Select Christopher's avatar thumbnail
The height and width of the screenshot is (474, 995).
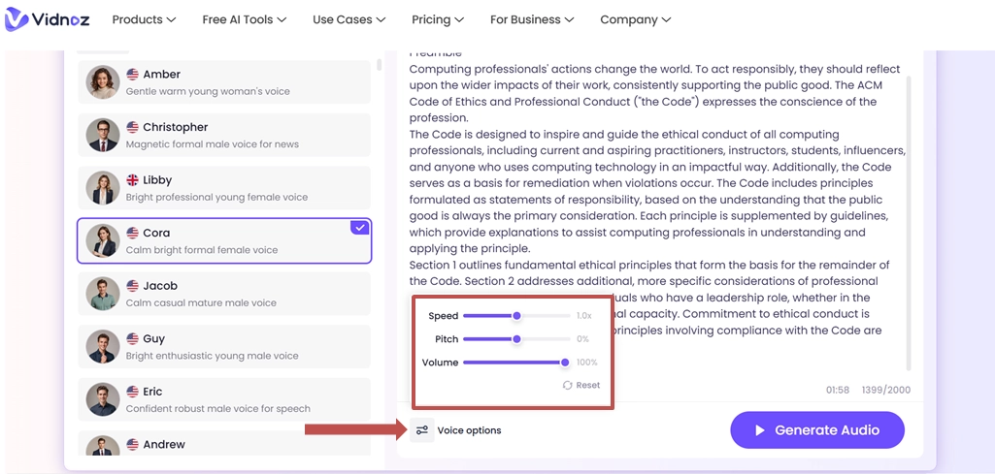[x=103, y=135]
